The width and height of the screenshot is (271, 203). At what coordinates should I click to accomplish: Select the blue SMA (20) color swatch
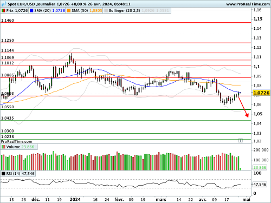coord(31,11)
